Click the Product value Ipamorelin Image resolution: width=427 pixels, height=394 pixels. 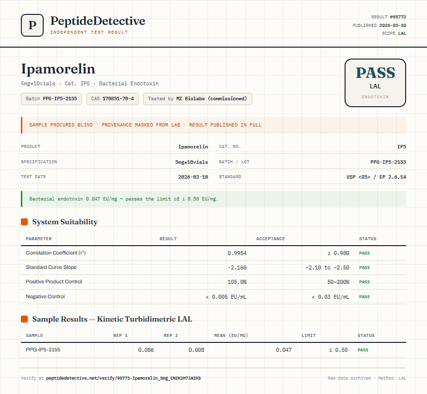(193, 147)
